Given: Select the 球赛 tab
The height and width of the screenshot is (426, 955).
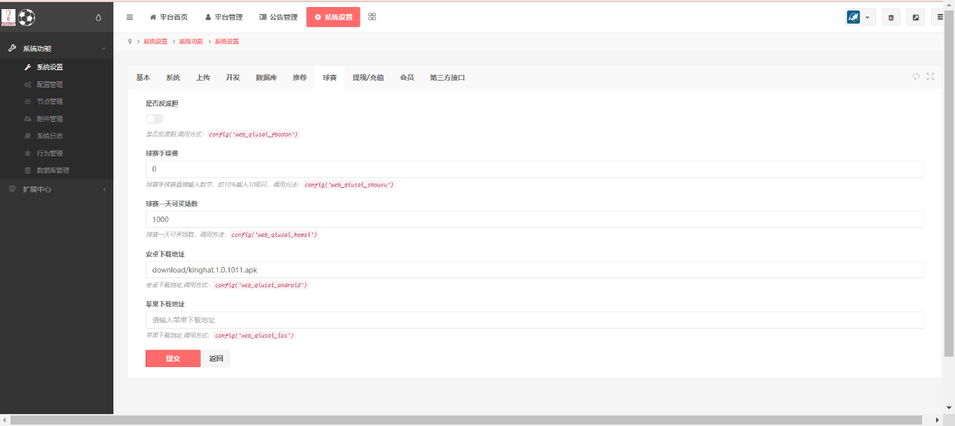Looking at the screenshot, I should 330,78.
